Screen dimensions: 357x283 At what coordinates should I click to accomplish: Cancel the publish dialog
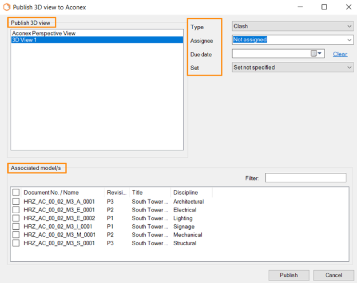(333, 275)
